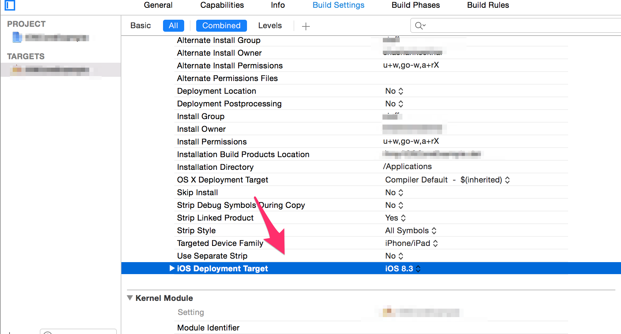The width and height of the screenshot is (621, 334).
Task: Open the Capabilities tab
Action: (222, 5)
